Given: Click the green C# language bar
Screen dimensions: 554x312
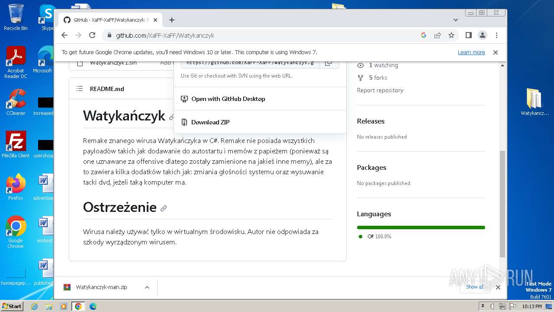Looking at the screenshot, I should [x=421, y=227].
